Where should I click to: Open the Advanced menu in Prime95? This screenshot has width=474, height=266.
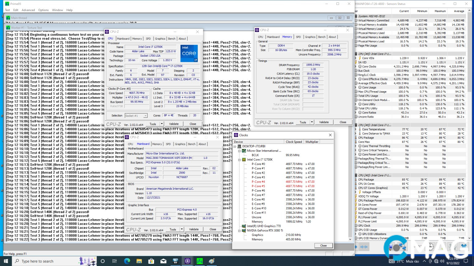coord(28,10)
